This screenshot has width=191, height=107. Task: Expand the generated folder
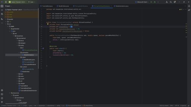[x=10, y=29]
